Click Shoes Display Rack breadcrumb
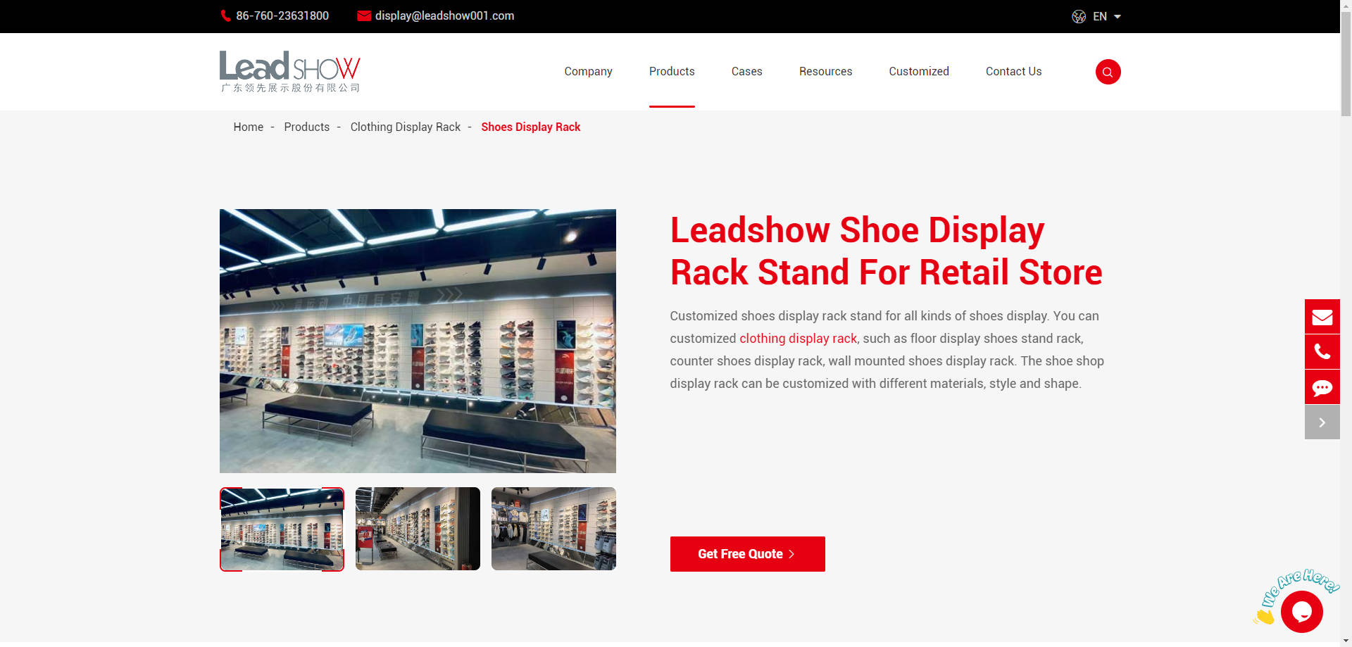Screen dimensions: 1352x647 point(531,127)
